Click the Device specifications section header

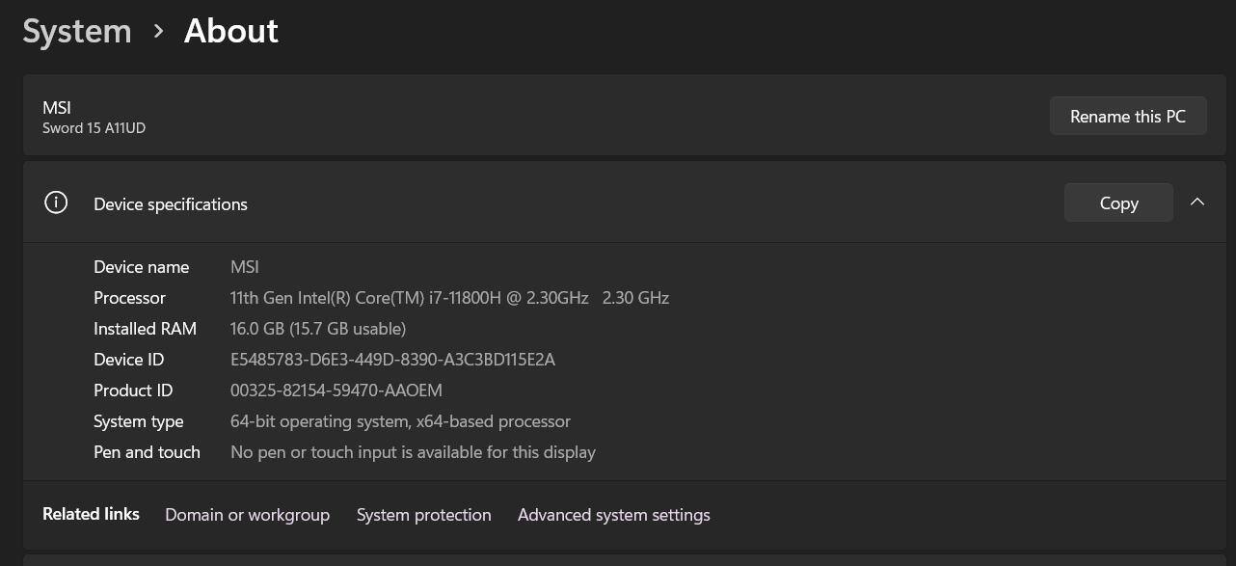click(171, 204)
